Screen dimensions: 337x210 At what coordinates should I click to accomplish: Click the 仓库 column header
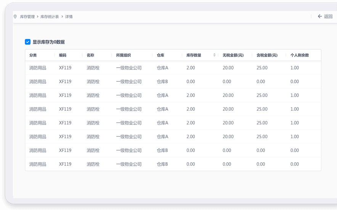160,55
